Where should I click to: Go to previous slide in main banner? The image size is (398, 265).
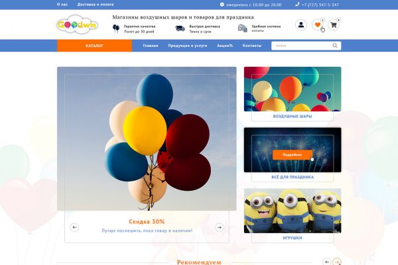pyautogui.click(x=74, y=227)
